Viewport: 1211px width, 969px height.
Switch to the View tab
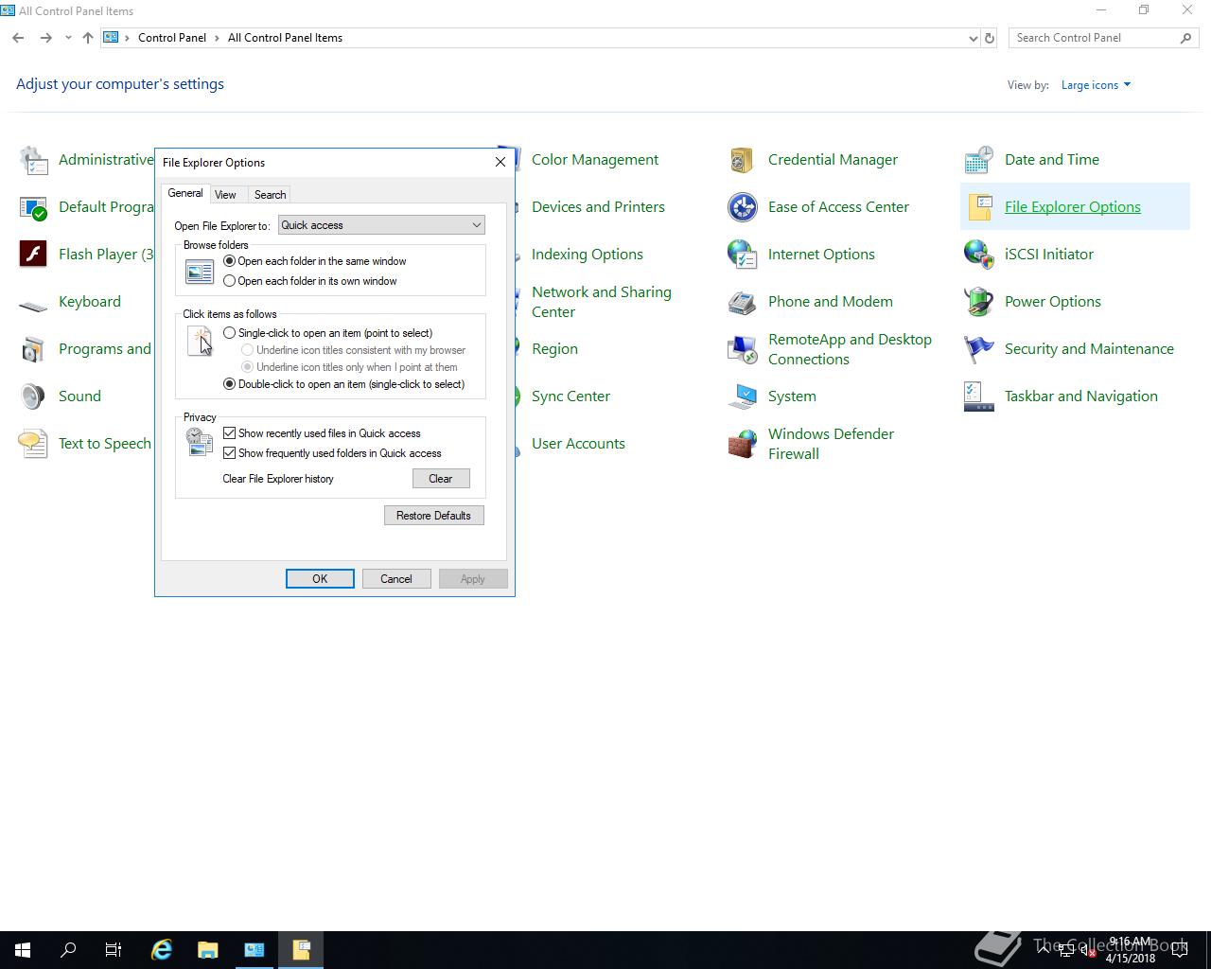point(225,195)
